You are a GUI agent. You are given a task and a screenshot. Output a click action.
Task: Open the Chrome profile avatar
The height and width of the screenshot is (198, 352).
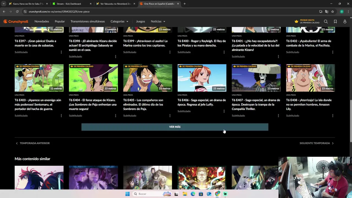tap(342, 12)
